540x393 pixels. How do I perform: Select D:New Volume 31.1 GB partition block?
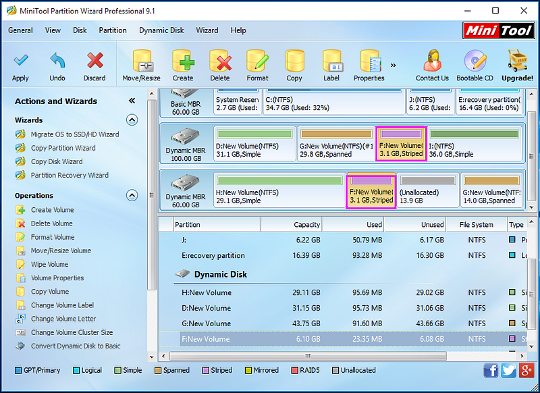coord(254,144)
